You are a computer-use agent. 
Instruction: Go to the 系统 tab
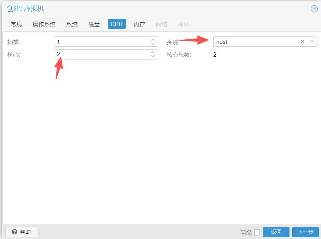(72, 24)
